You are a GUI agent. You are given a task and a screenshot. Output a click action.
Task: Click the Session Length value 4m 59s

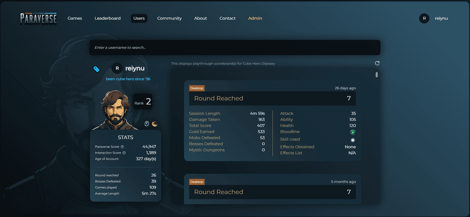coord(257,113)
